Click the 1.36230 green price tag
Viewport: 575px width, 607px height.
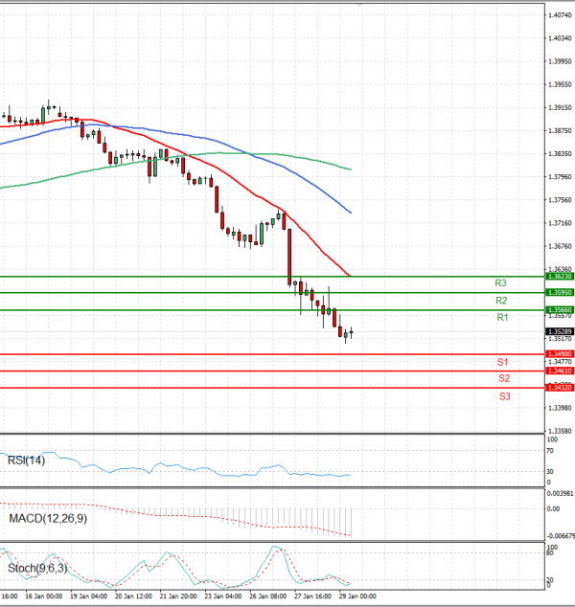(560, 276)
